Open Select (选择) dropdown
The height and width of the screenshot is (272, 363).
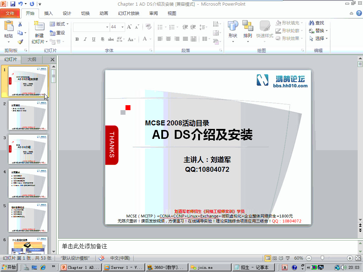click(x=319, y=38)
